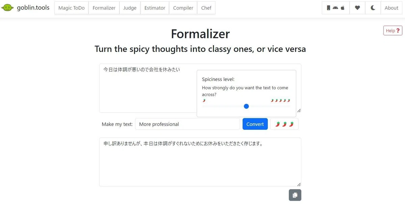The height and width of the screenshot is (204, 405).
Task: Open the Chef tab
Action: click(x=206, y=8)
